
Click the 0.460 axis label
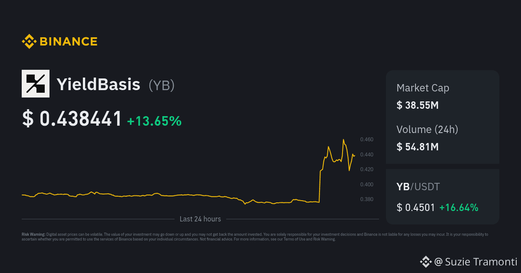pyautogui.click(x=367, y=140)
